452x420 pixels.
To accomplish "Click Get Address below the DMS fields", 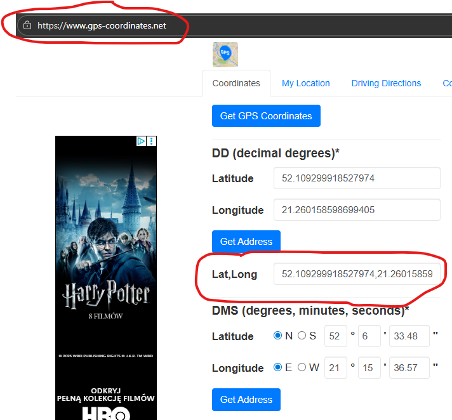I will click(x=246, y=400).
